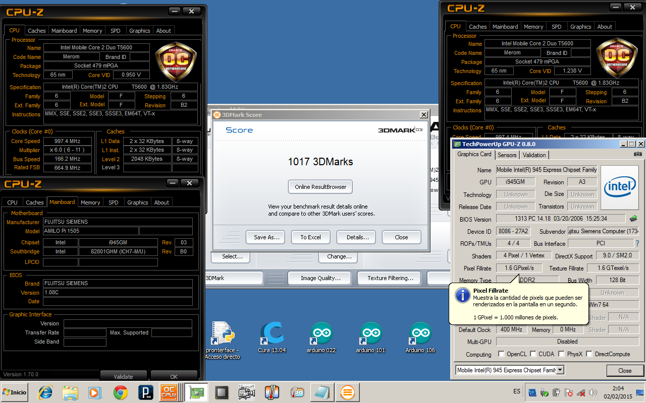This screenshot has width=646, height=403.
Task: Open the pronterface desktop shortcut
Action: 222,340
